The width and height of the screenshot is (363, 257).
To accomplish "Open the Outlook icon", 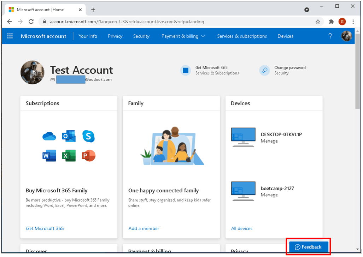I will pyautogui.click(x=69, y=136).
